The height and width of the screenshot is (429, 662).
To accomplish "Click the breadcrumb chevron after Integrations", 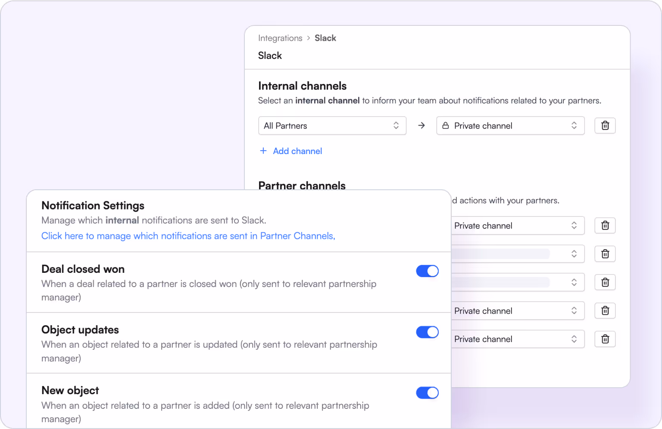I will coord(309,38).
